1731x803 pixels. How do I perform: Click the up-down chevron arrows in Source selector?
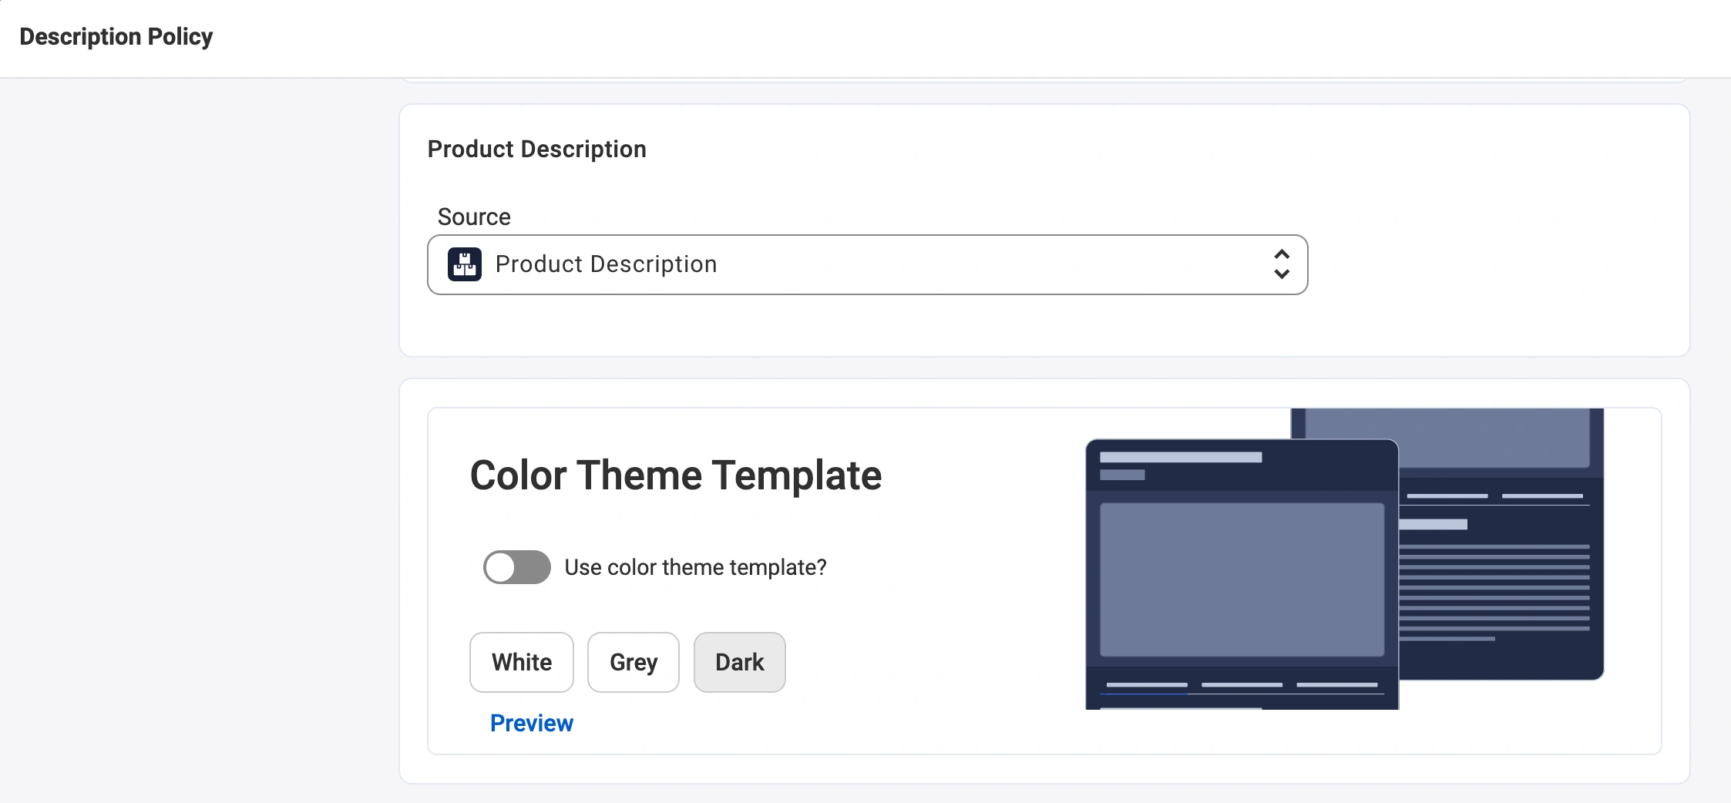pos(1281,264)
